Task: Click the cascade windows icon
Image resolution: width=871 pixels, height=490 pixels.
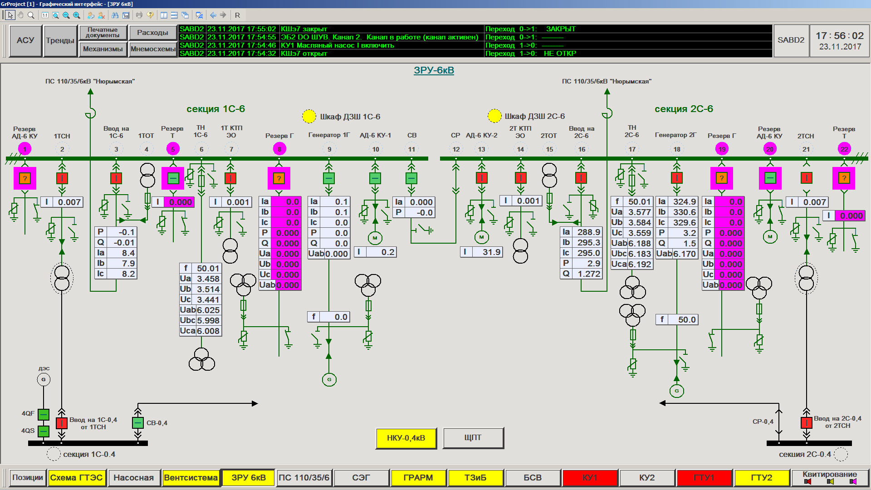Action: click(x=185, y=15)
